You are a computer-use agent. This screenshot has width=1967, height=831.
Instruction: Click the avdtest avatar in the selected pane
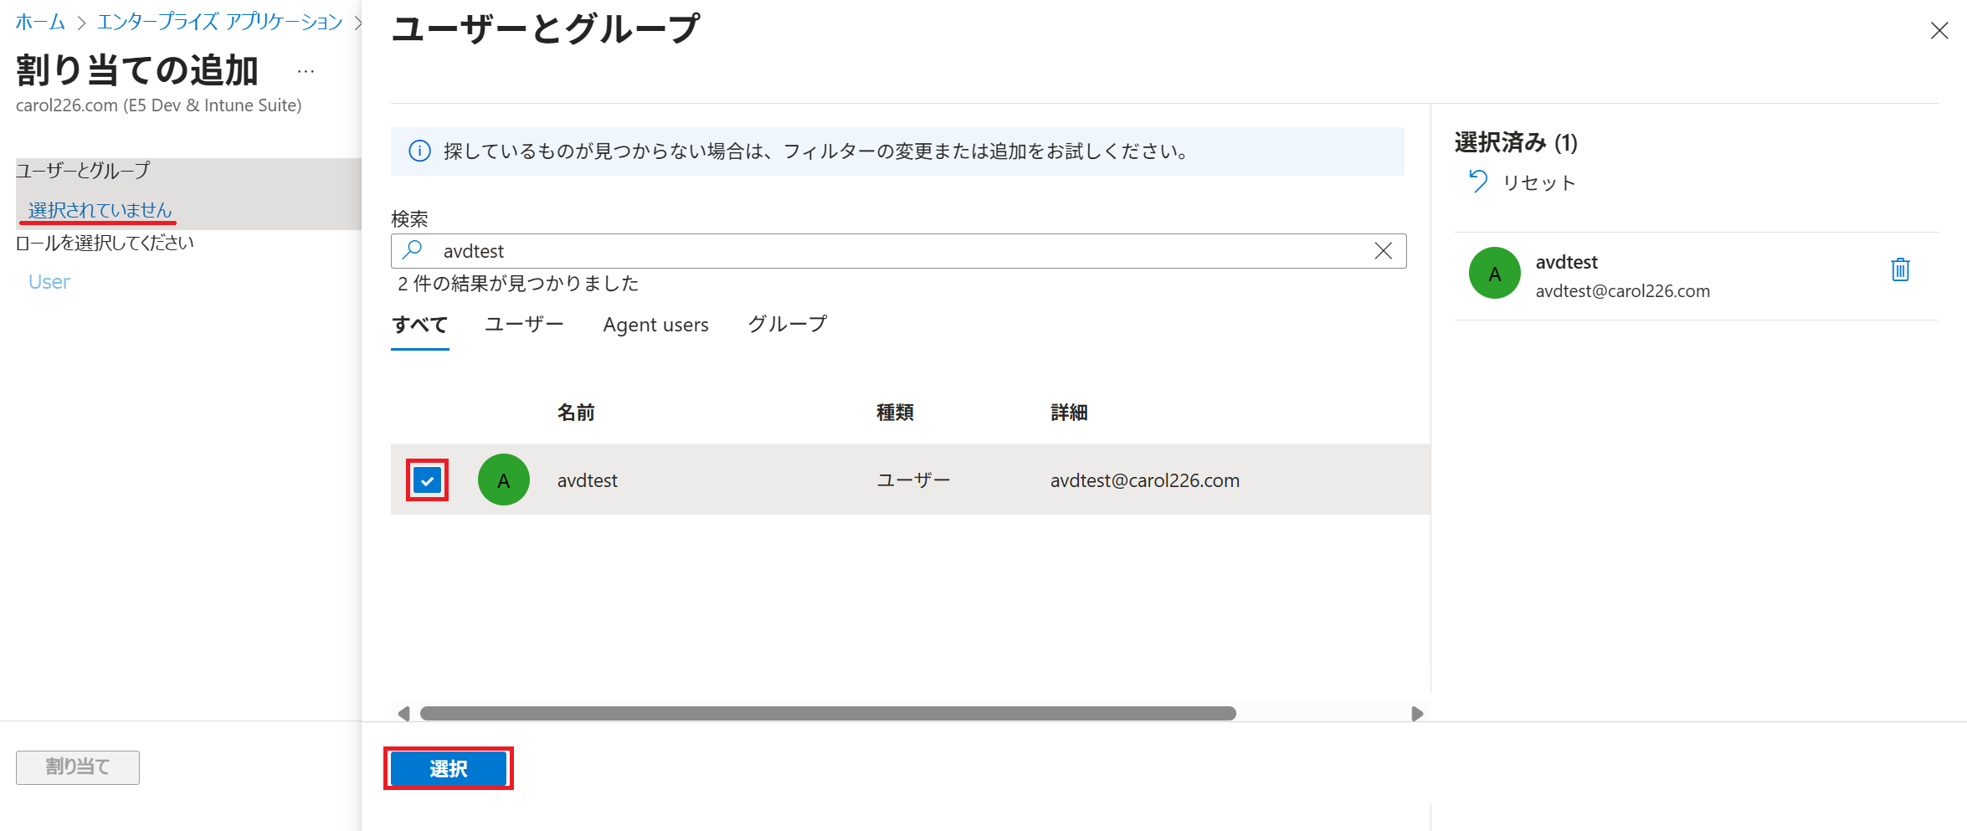point(1495,273)
